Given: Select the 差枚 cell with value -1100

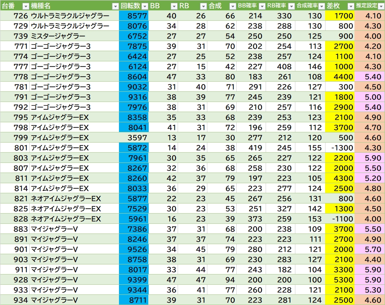Looking at the screenshot, I should pos(340,219).
